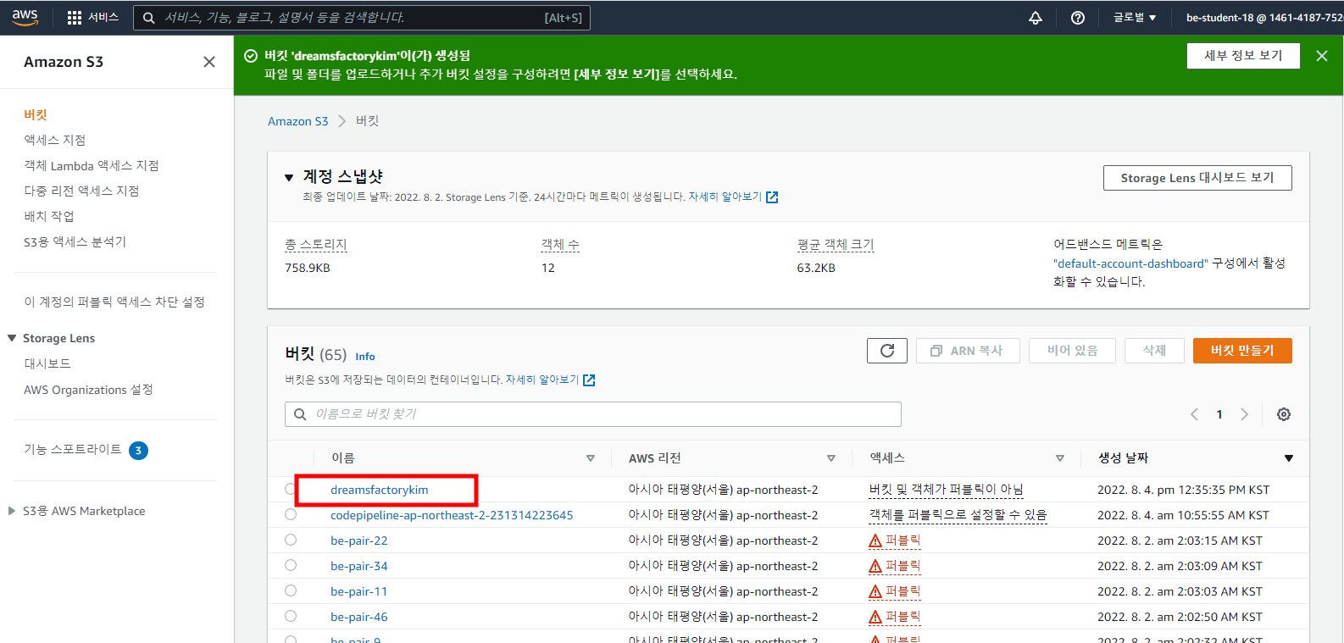
Task: Click the 삭제 button
Action: (1154, 351)
